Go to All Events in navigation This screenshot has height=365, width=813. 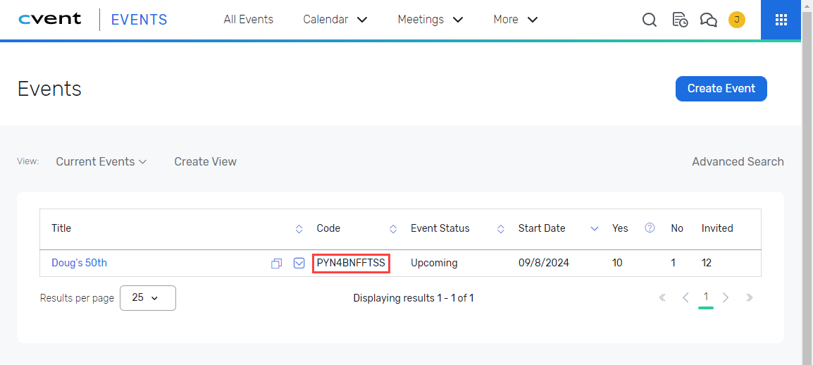click(248, 20)
